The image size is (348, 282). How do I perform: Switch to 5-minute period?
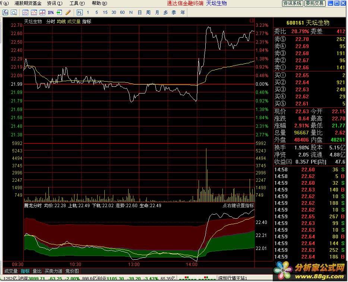[97, 13]
